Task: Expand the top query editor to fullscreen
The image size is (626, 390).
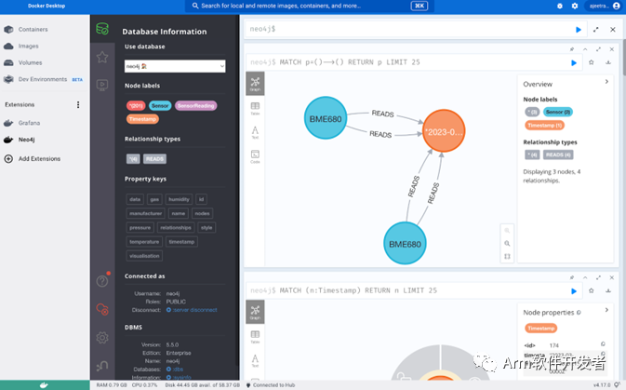Action: (596, 30)
